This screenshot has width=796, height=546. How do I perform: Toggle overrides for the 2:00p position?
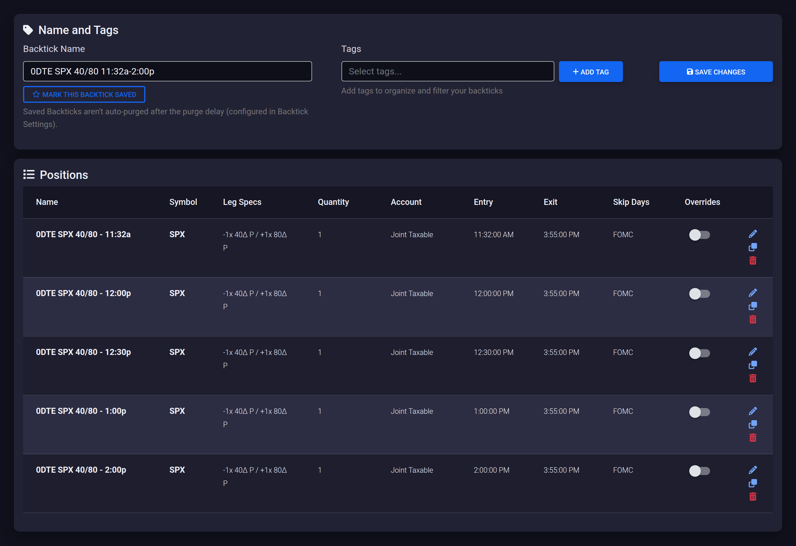[x=699, y=471]
